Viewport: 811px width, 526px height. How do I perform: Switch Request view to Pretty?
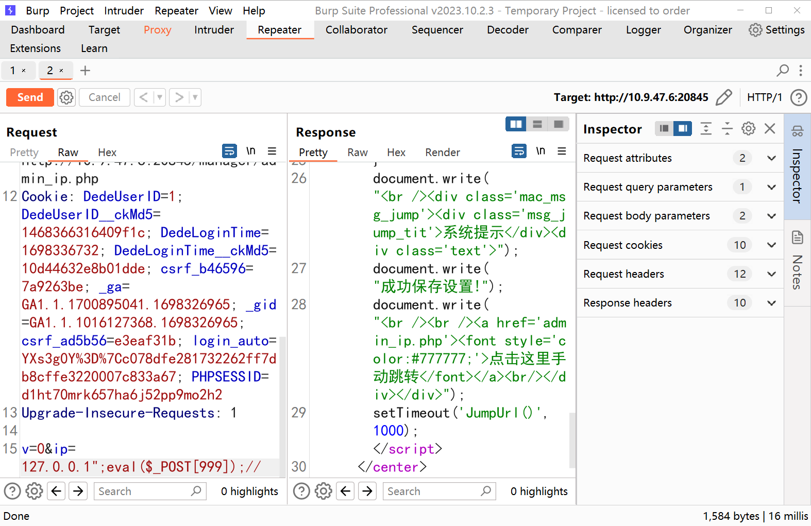24,152
